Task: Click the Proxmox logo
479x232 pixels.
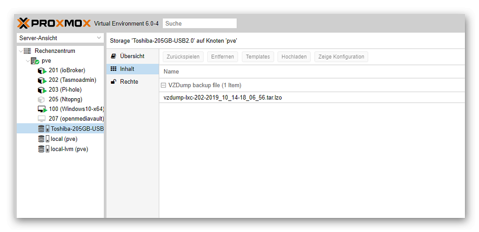Action: 54,23
